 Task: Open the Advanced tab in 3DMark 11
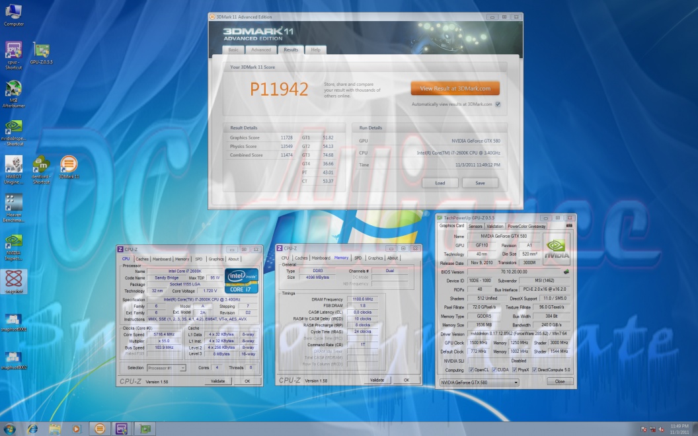[x=260, y=50]
